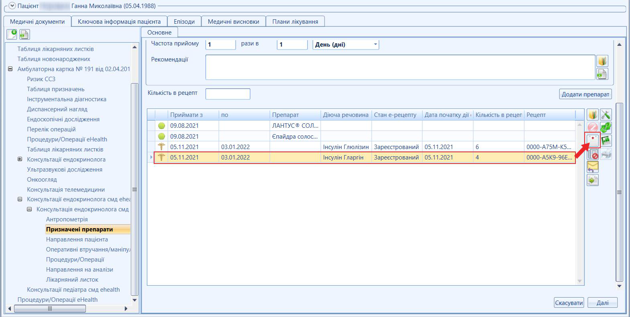Select Ендоскопічні дослідження tree item

pyautogui.click(x=63, y=119)
